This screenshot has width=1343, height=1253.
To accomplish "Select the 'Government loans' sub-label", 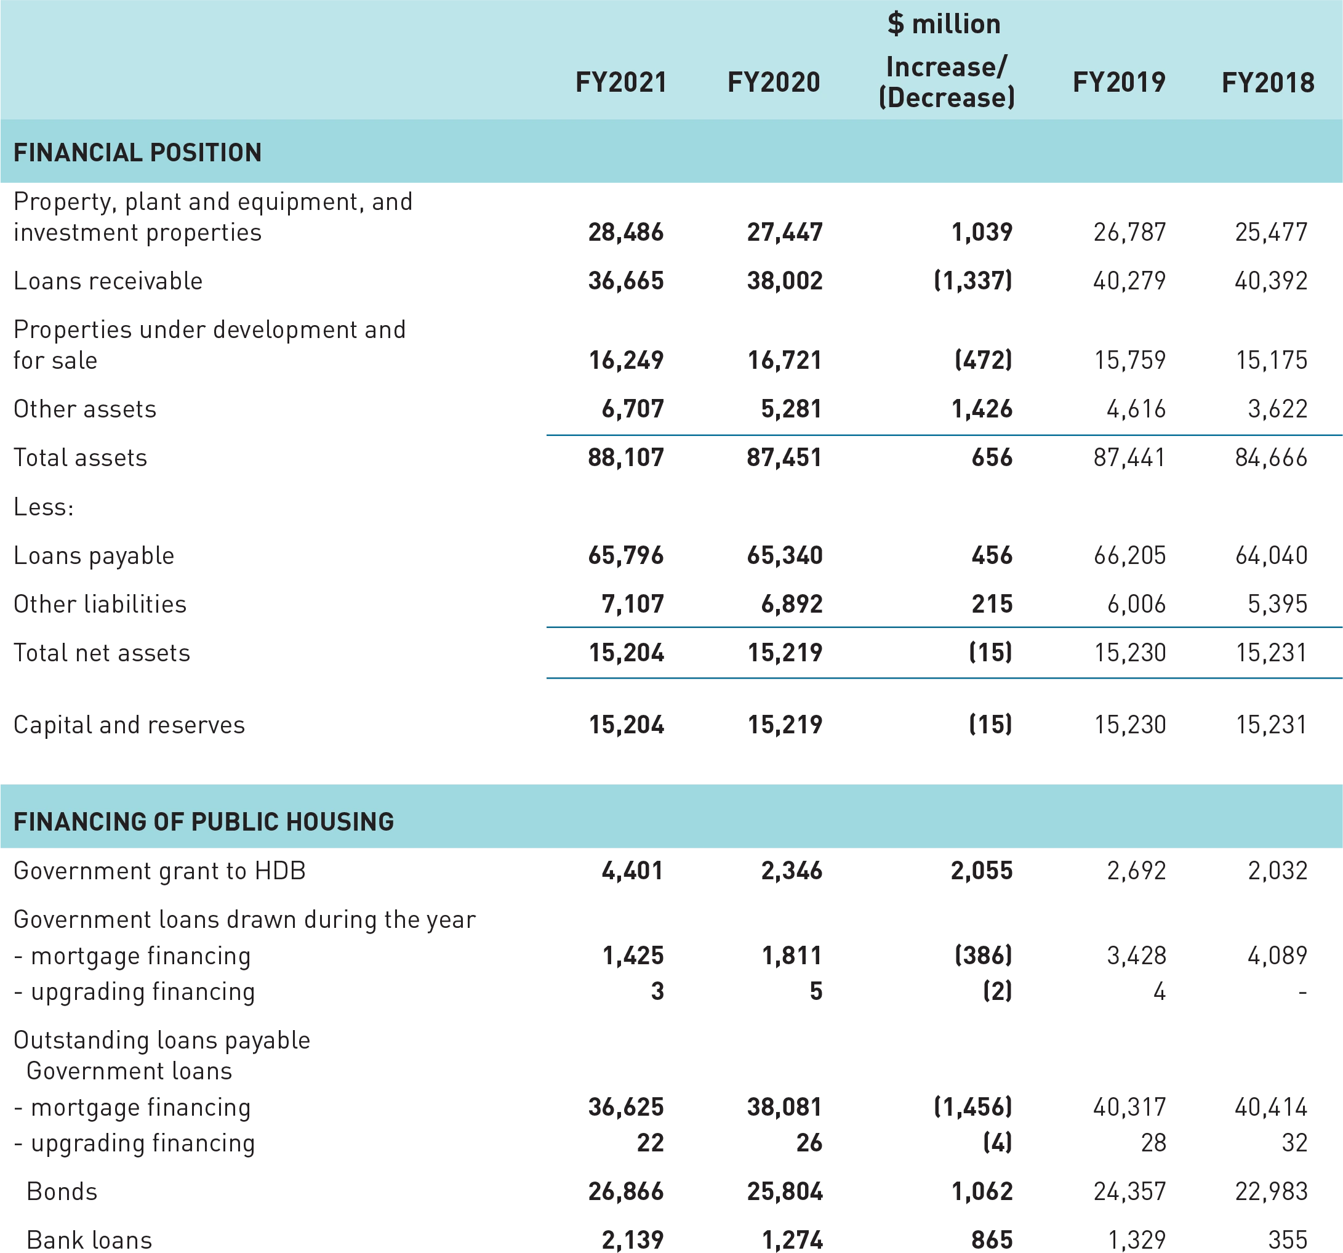I will coord(129,1071).
